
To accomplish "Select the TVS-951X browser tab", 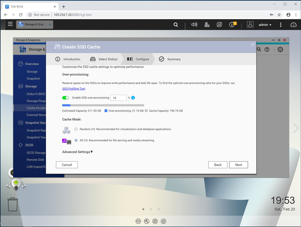I will (x=30, y=6).
